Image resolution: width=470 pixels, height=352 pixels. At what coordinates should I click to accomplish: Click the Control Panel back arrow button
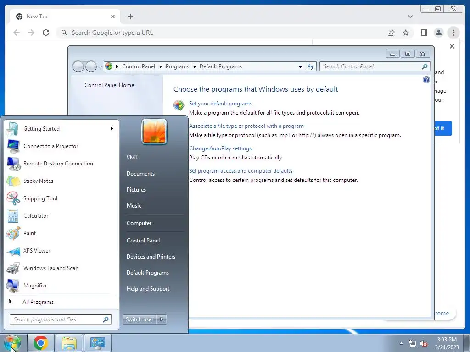click(78, 66)
